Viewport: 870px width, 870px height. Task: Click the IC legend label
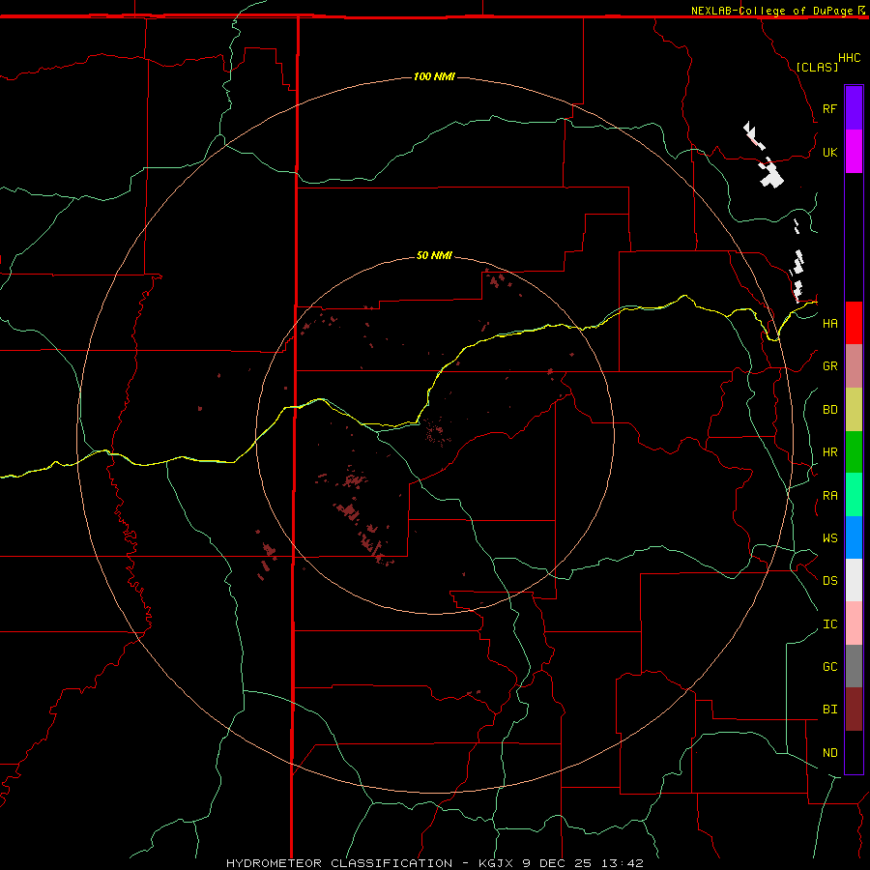[829, 623]
